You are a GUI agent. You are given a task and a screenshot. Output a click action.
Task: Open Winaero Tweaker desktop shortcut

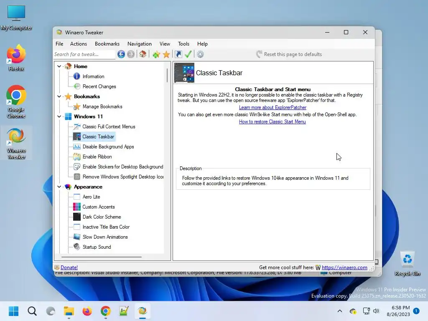click(16, 143)
